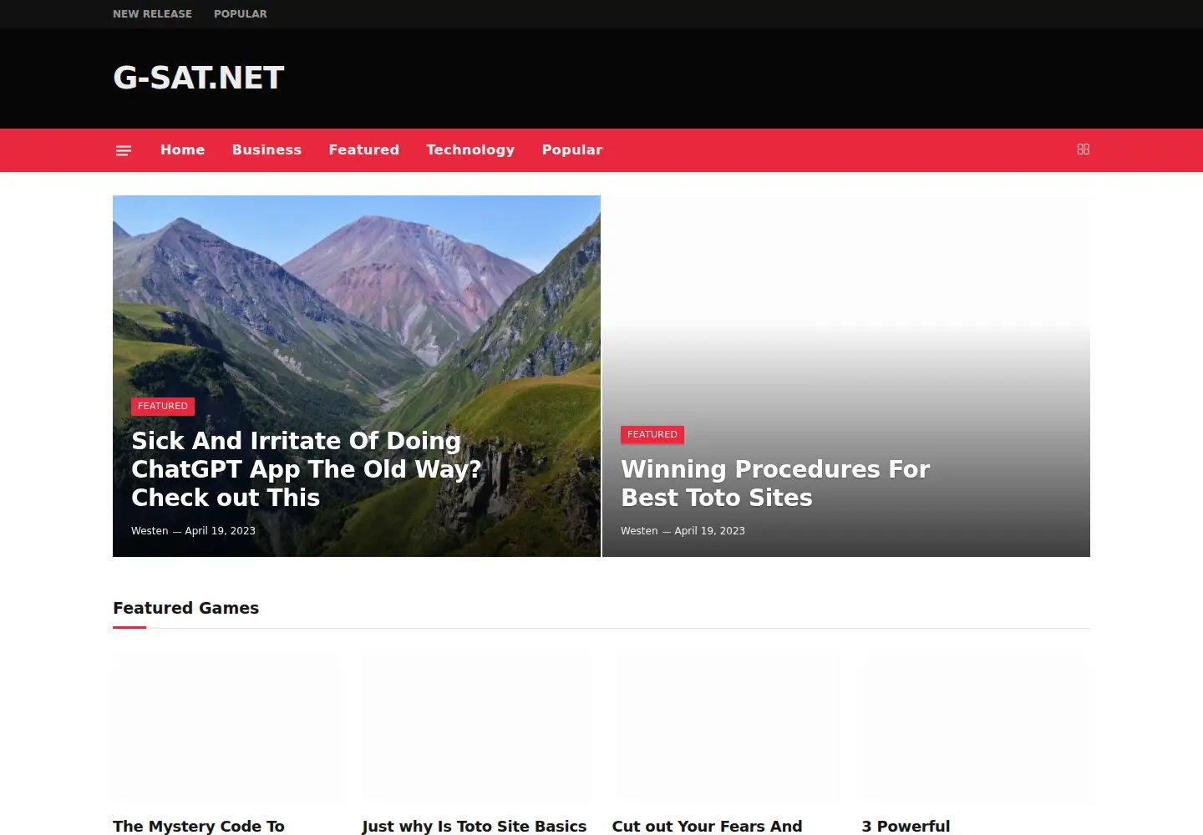Viewport: 1203px width, 835px height.
Task: Click April 19, 2023 date under Toto Sites article
Action: coord(709,531)
